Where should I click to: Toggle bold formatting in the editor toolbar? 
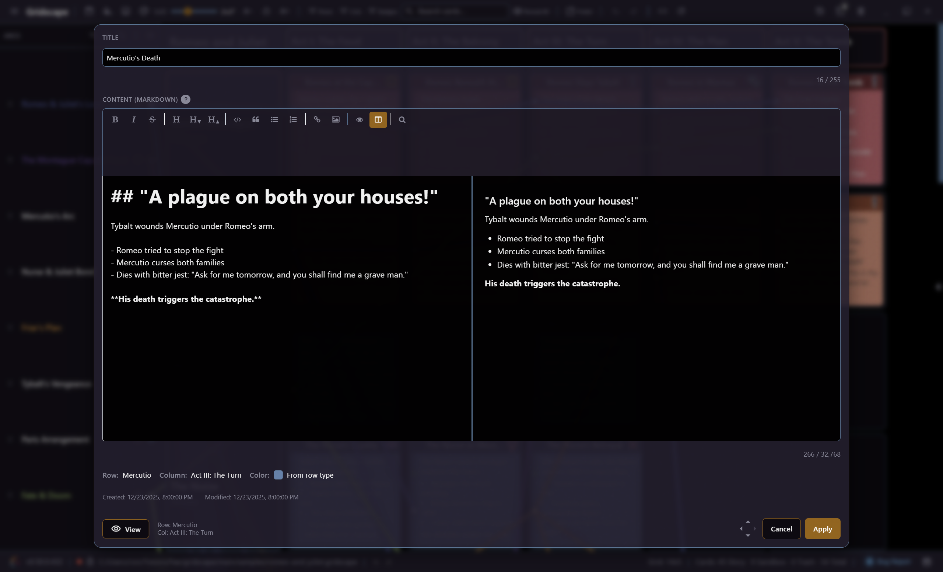click(x=115, y=120)
